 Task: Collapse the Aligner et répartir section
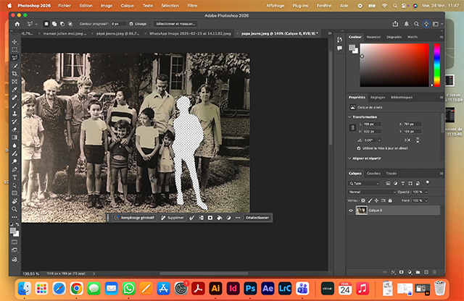point(349,158)
